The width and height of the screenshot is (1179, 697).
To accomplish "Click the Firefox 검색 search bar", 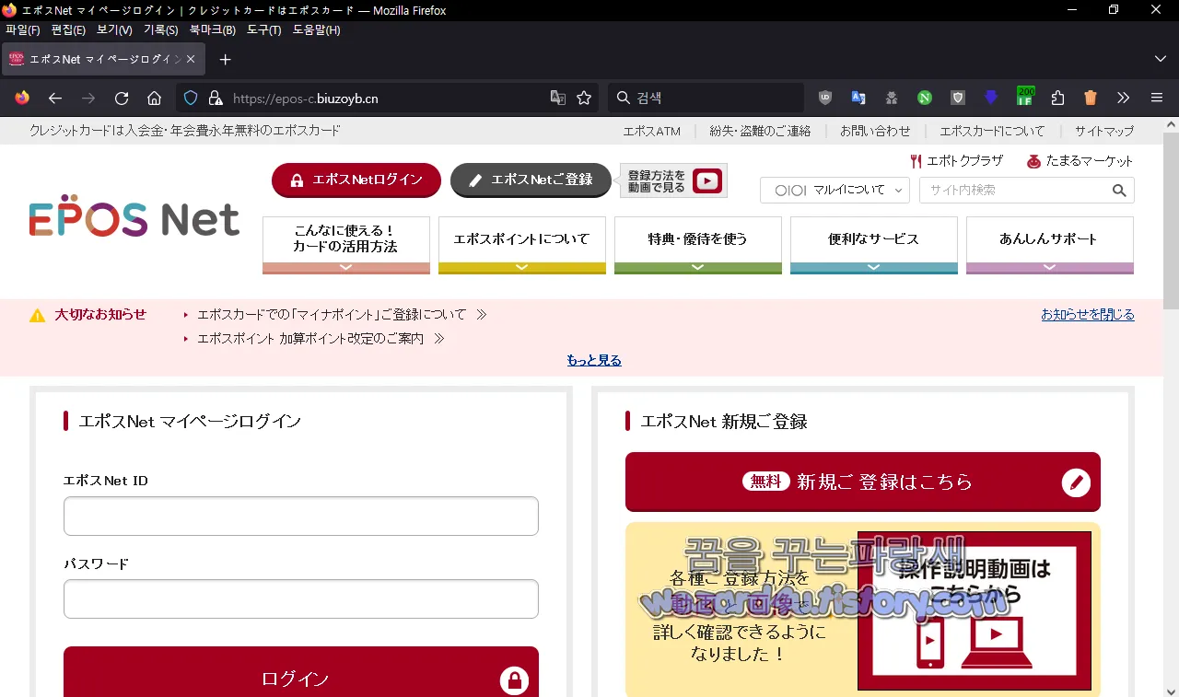I will point(706,98).
